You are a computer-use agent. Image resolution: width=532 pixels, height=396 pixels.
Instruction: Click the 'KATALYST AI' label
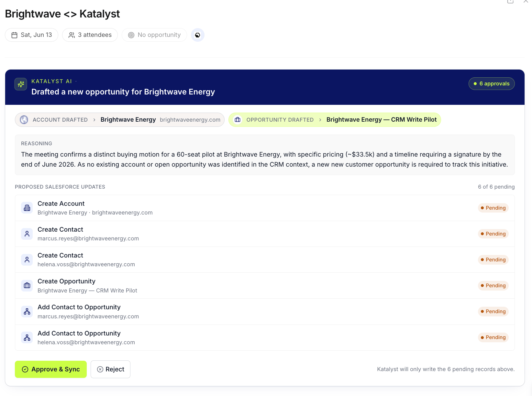(x=51, y=81)
